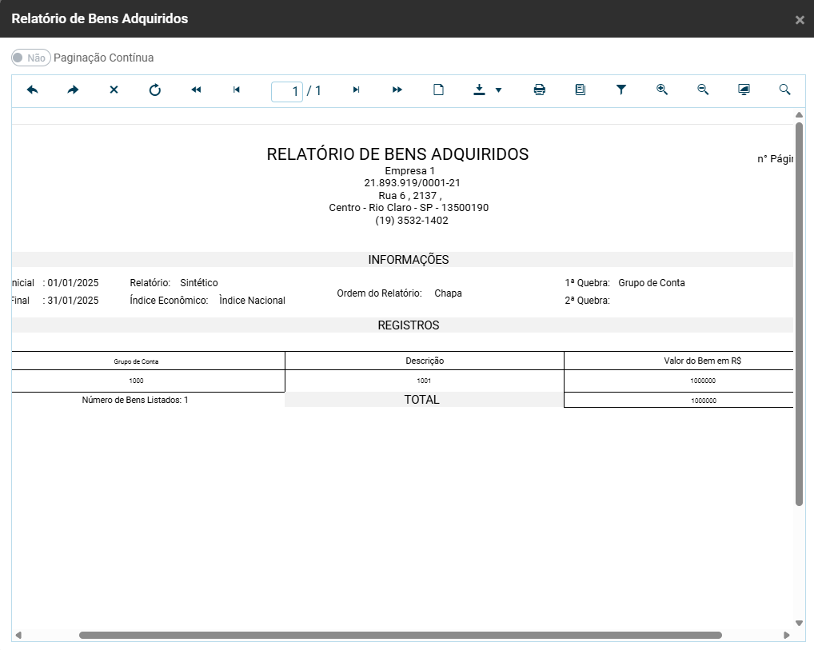Toggle the Paginação Contínua switch
This screenshot has height=650, width=814.
coord(31,58)
